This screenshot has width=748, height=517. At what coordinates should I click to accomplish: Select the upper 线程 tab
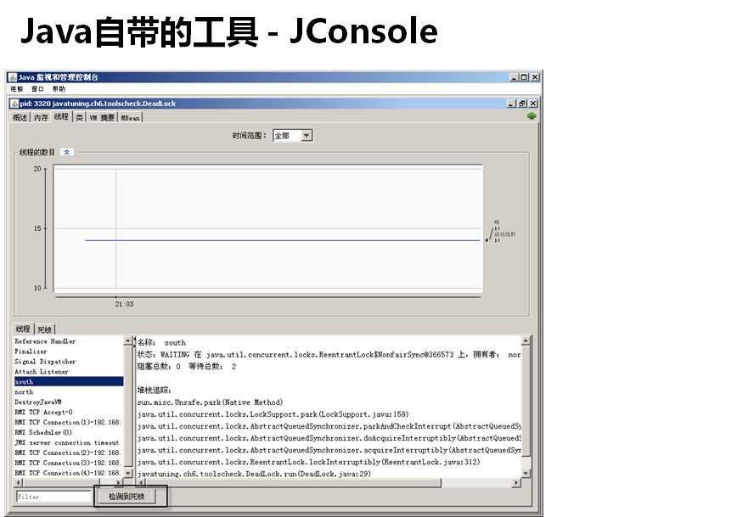tap(61, 117)
